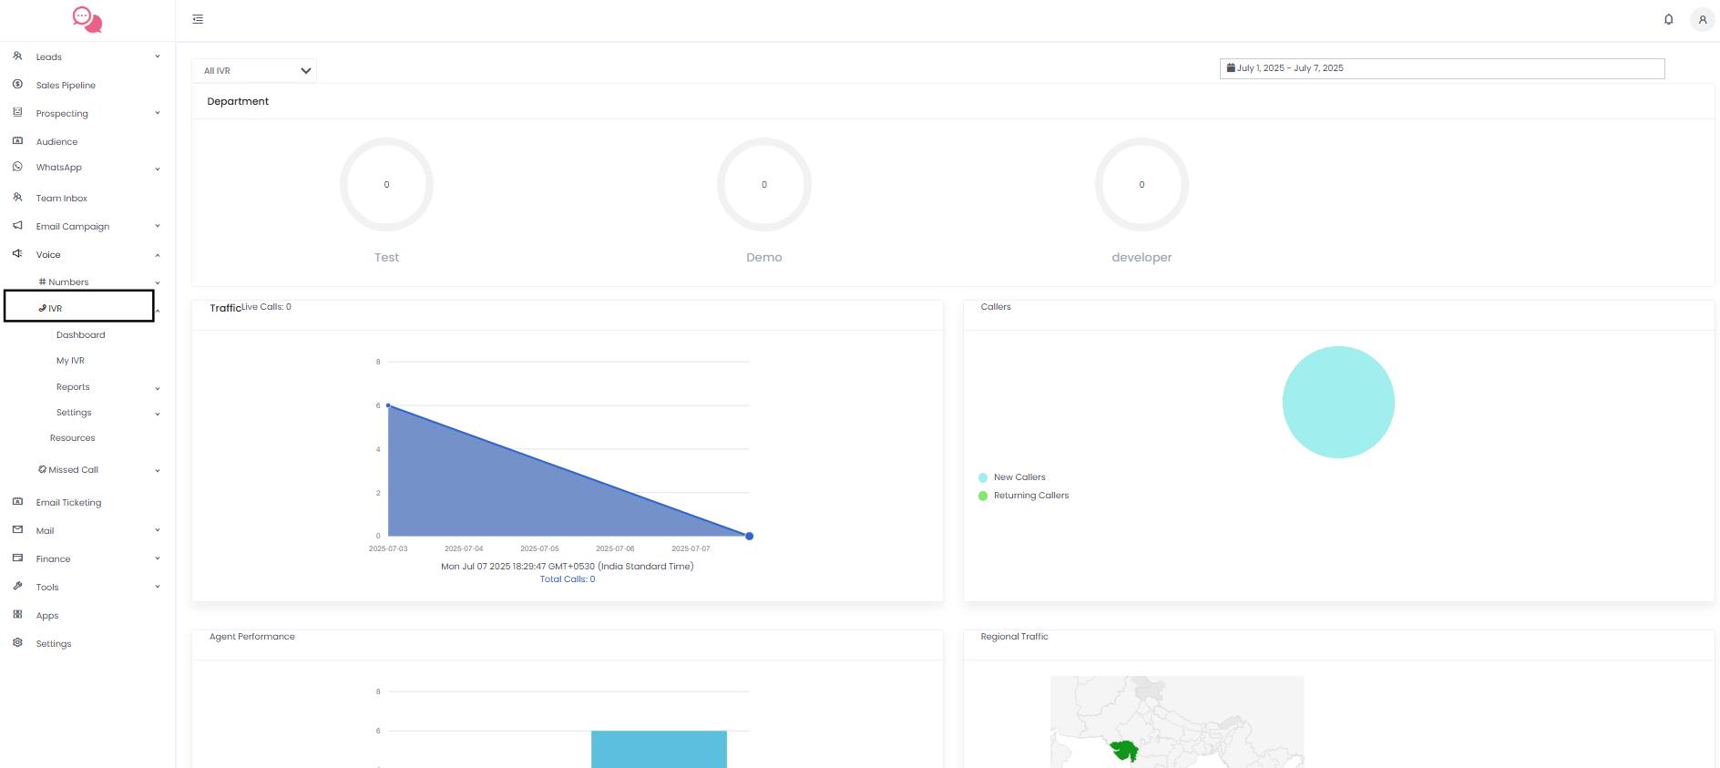Click the Total Calls: 0 text
Image resolution: width=1720 pixels, height=768 pixels.
pyautogui.click(x=568, y=579)
